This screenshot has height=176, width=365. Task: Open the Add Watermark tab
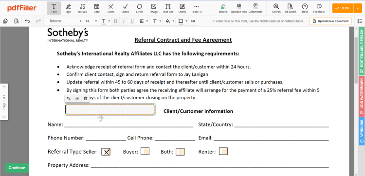pyautogui.click(x=362, y=96)
